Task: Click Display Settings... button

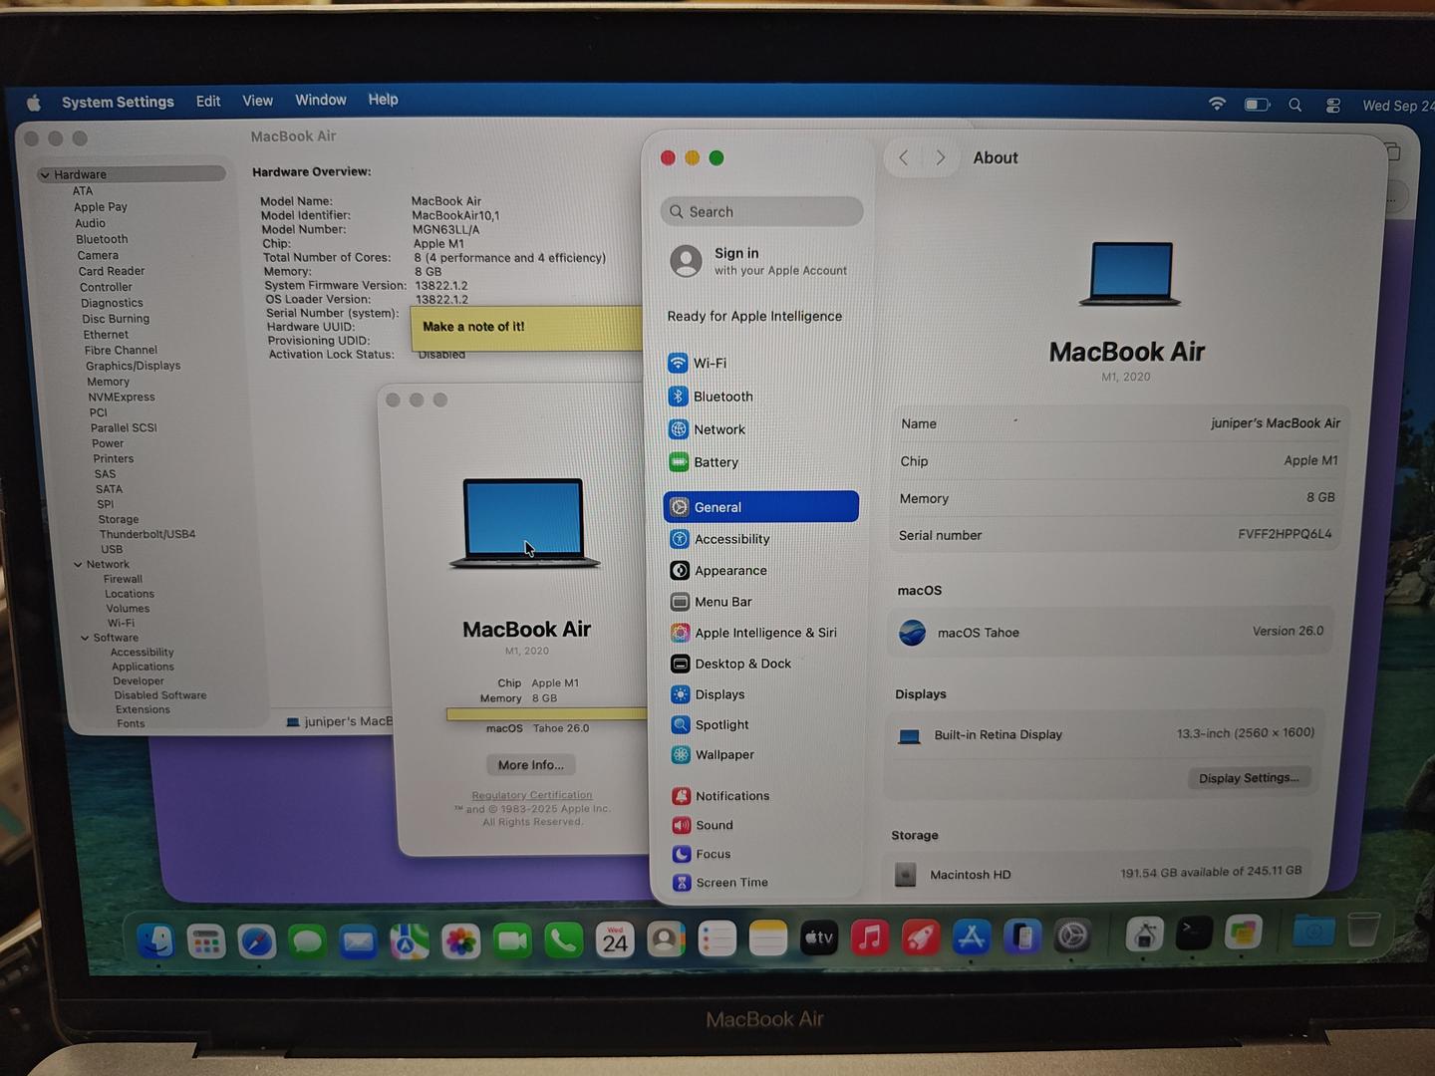Action: coord(1249,778)
